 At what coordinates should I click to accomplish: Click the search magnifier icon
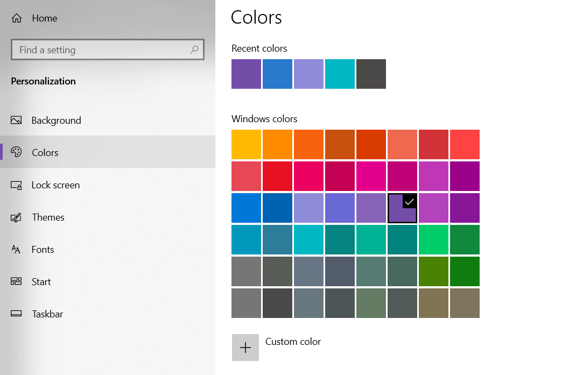194,49
